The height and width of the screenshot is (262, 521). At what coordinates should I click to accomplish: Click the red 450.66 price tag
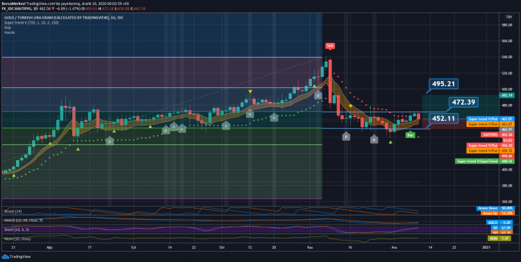[x=506, y=156]
